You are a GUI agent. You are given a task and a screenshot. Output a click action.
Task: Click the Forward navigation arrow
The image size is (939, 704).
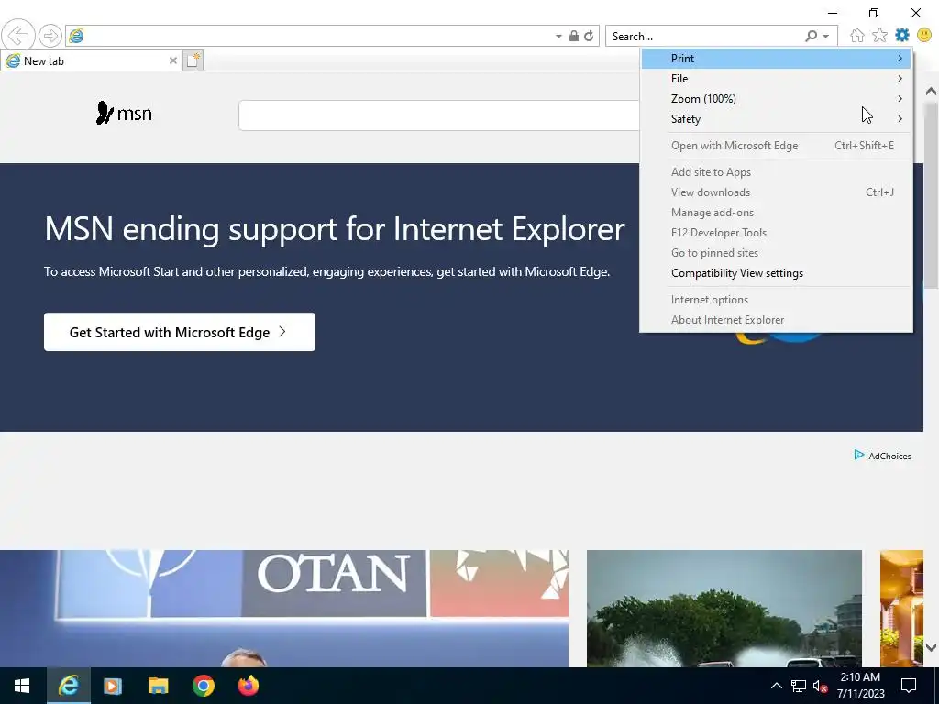tap(50, 36)
